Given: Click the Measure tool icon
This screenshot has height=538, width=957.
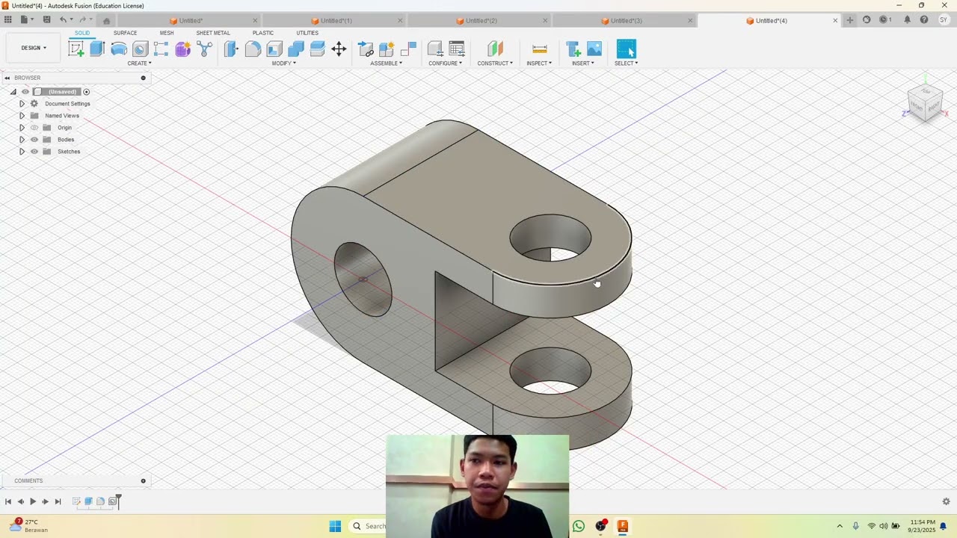Looking at the screenshot, I should point(539,49).
